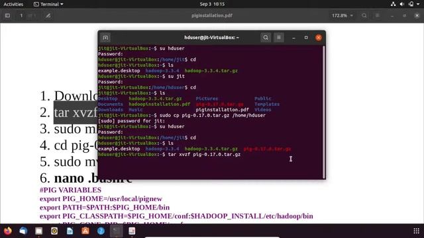Click 'Videos' in the terminal listing
Viewport: 424px width, 238px height.
263,110
